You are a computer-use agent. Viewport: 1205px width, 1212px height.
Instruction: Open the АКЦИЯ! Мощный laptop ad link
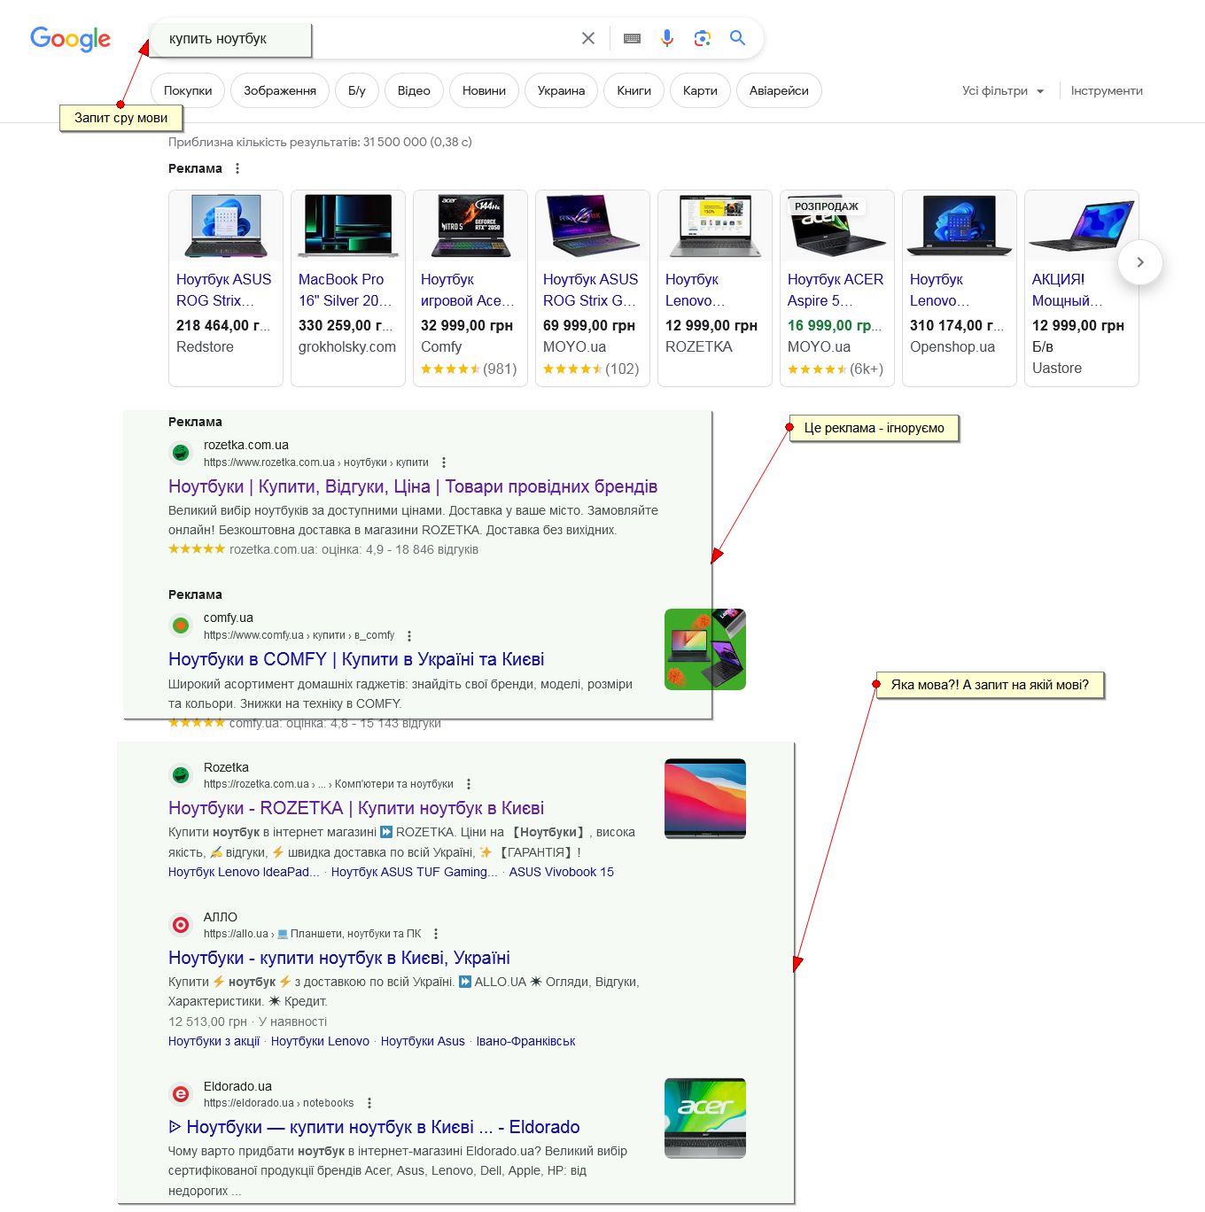1067,290
